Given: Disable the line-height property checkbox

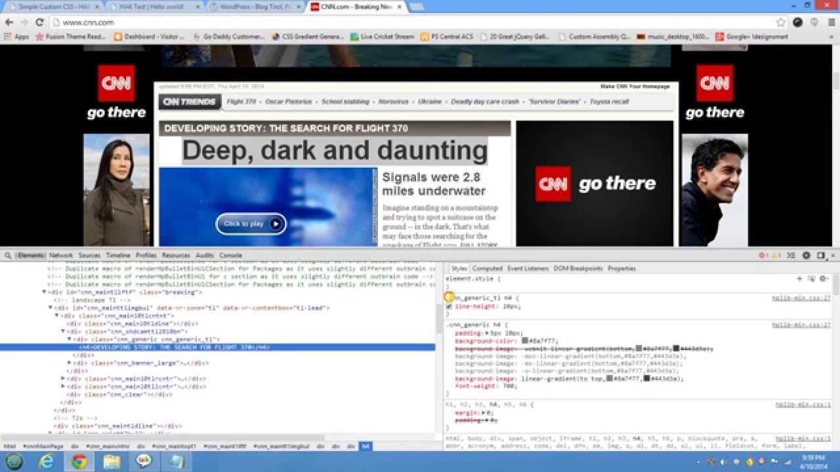Looking at the screenshot, I should pyautogui.click(x=449, y=306).
